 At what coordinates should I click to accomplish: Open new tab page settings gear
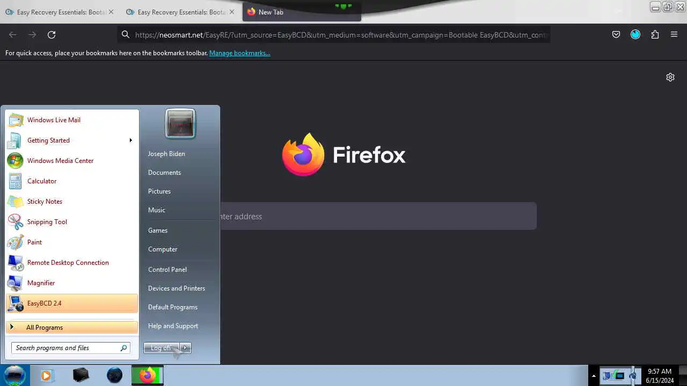tap(670, 77)
